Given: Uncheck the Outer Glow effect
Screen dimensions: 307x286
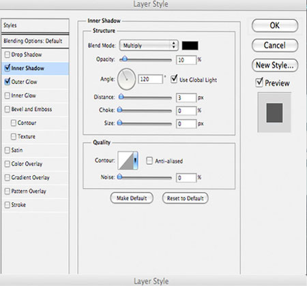Looking at the screenshot, I should point(8,82).
